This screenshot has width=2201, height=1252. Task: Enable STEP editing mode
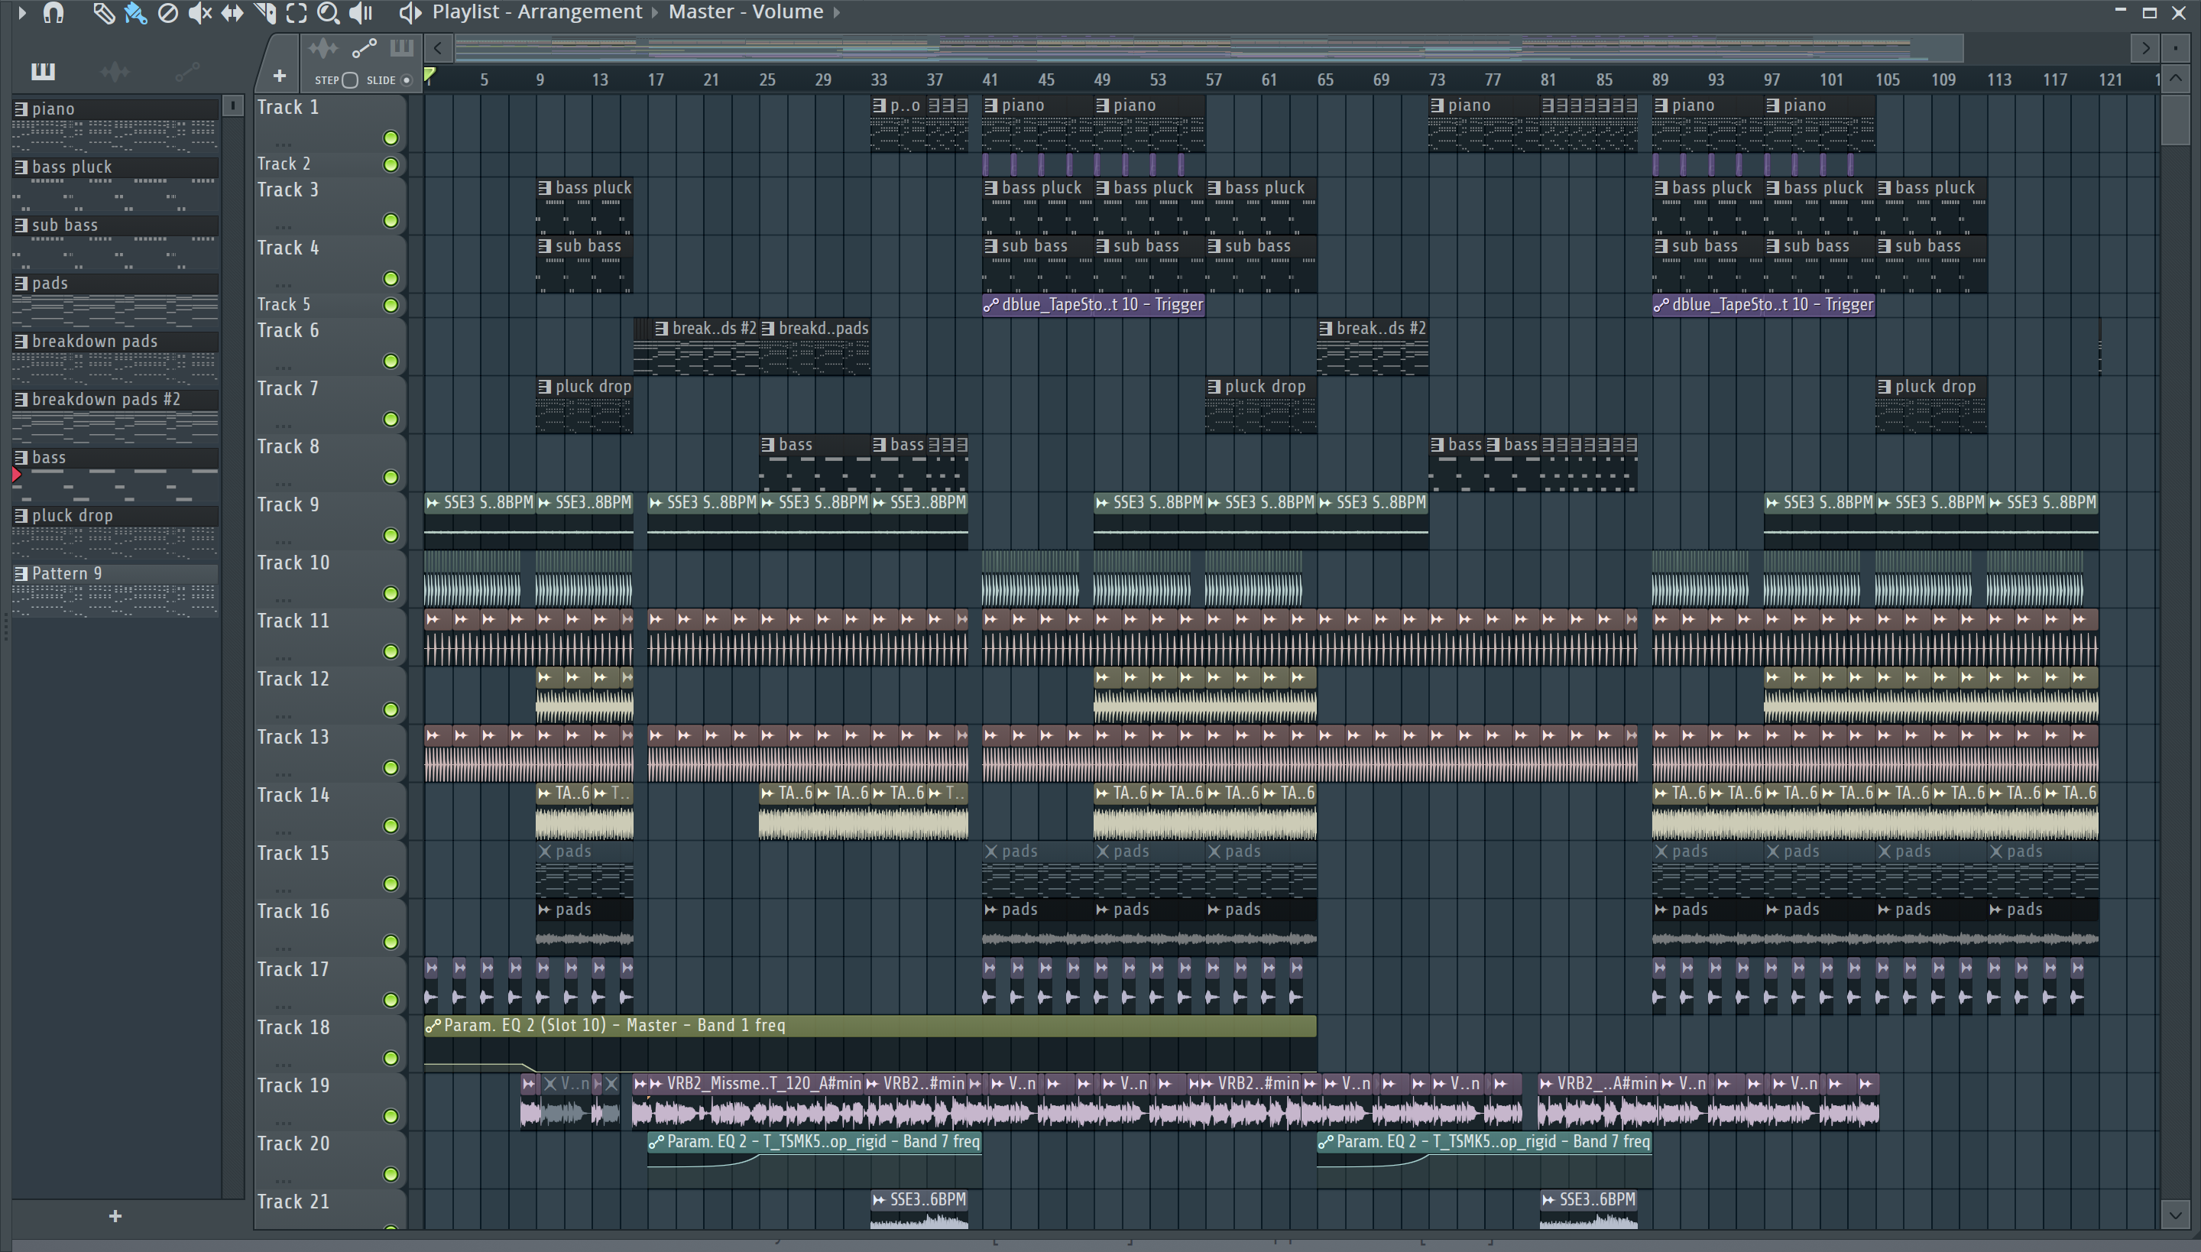click(x=350, y=80)
